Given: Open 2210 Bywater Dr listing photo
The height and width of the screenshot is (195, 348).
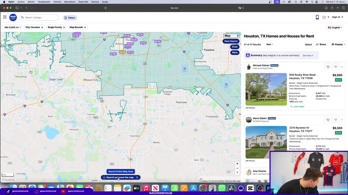Looking at the screenshot, I should pos(266,142).
